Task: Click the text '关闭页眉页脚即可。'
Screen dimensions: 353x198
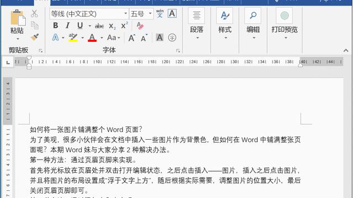Action: 60,191
